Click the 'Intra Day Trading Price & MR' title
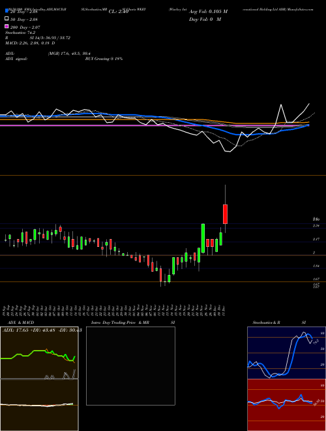Screen dimensions: 326x431 [x=120, y=323]
